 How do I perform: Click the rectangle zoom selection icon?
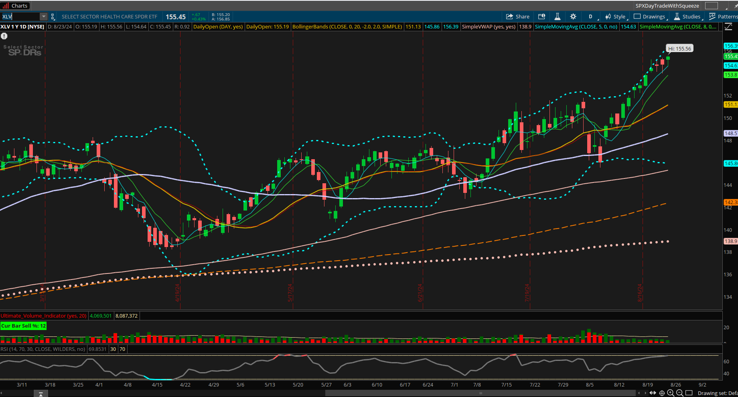click(x=689, y=393)
